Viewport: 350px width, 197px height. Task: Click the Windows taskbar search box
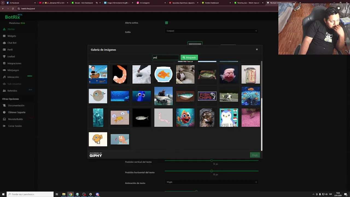pyautogui.click(x=30, y=194)
